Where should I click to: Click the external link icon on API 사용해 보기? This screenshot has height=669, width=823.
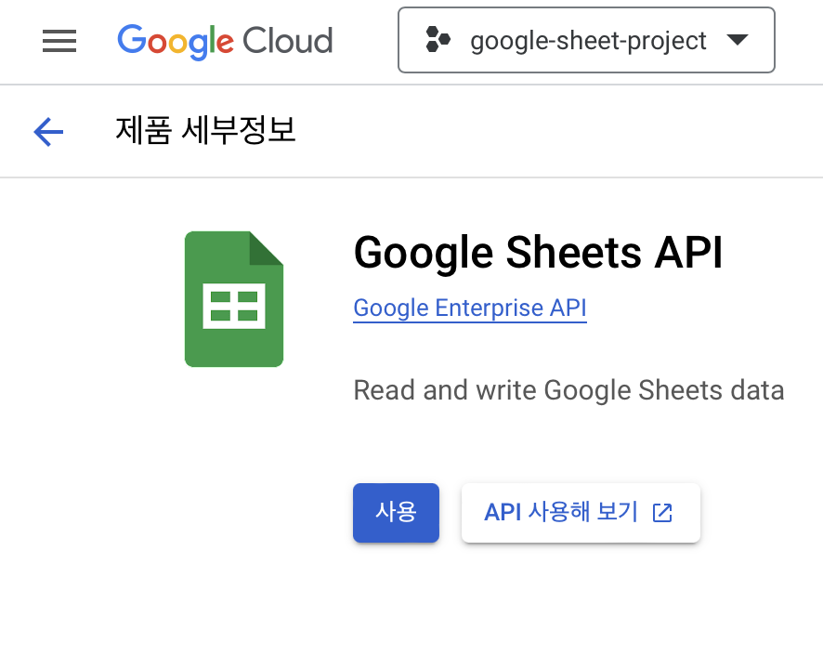(662, 513)
